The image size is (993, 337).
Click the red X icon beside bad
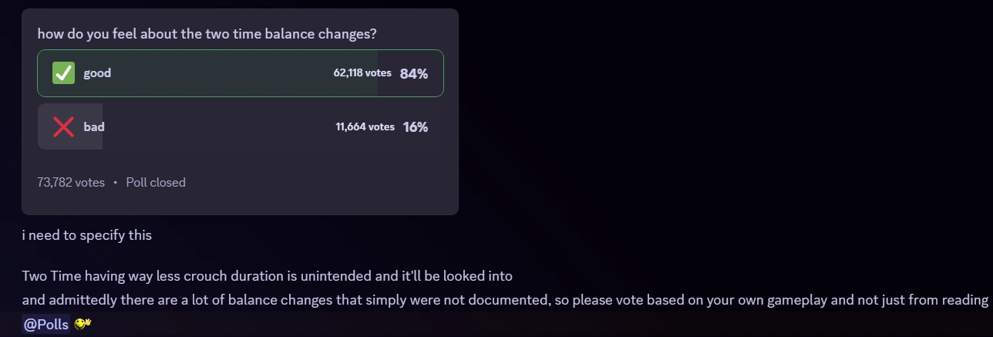tap(63, 126)
